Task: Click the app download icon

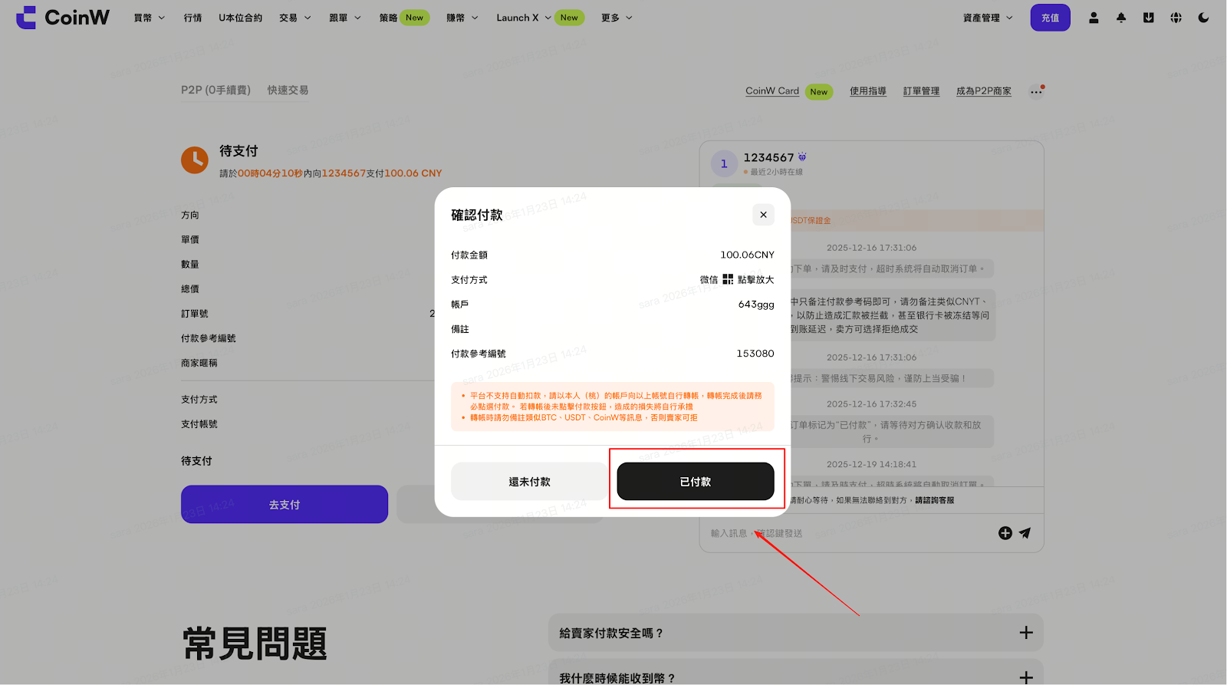Action: (x=1148, y=18)
